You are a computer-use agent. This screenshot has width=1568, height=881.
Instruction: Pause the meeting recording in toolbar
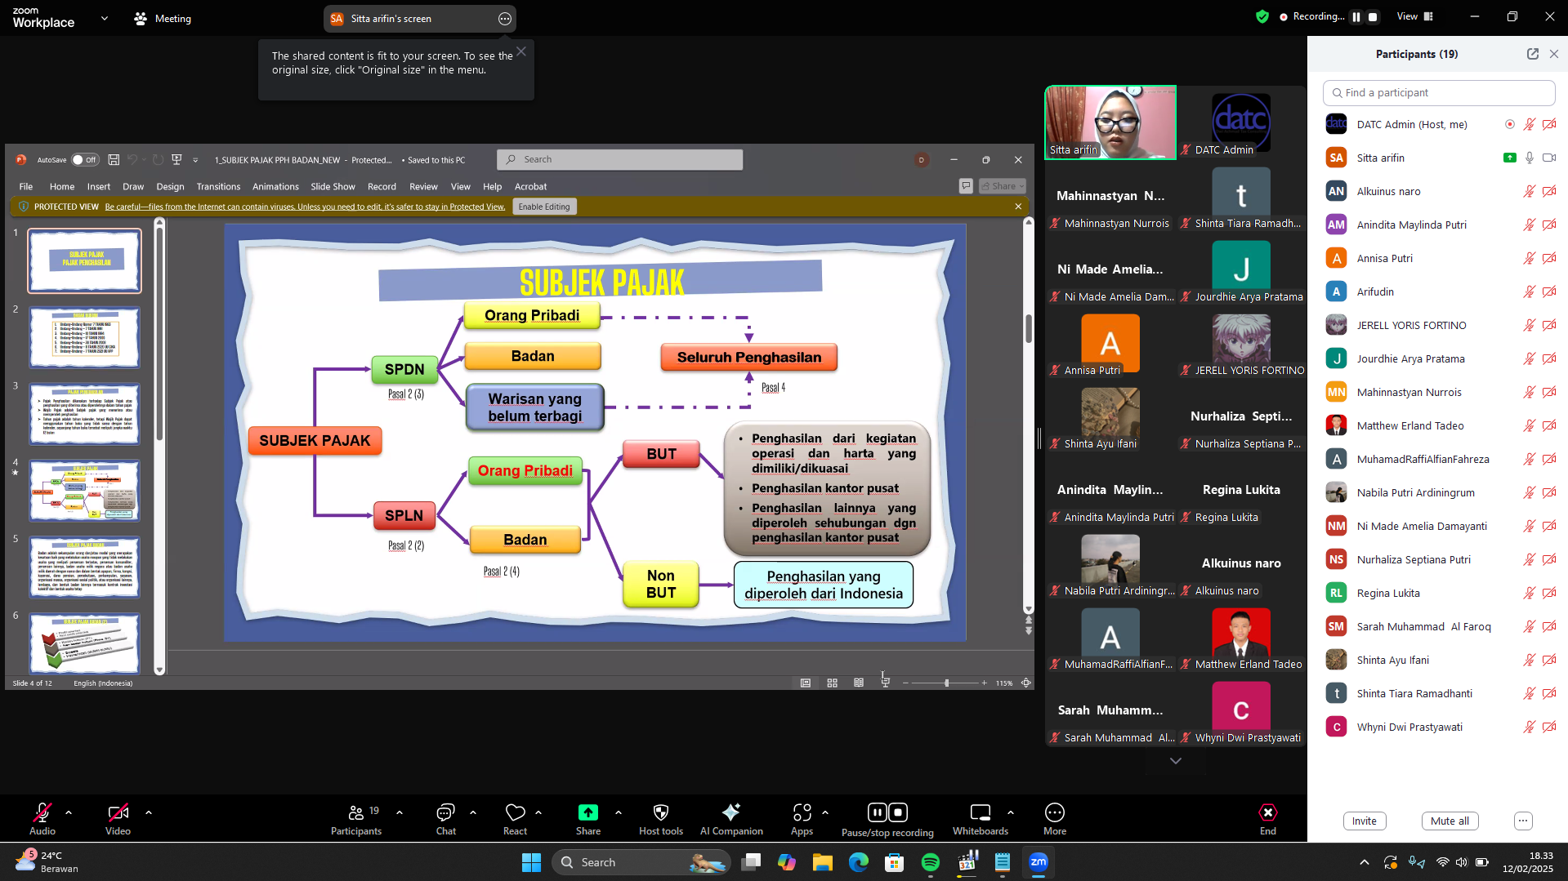(x=877, y=812)
